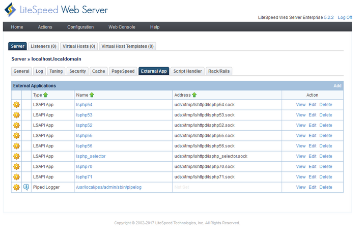Open the Web Console menu
Image resolution: width=364 pixels, height=240 pixels.
click(x=122, y=27)
